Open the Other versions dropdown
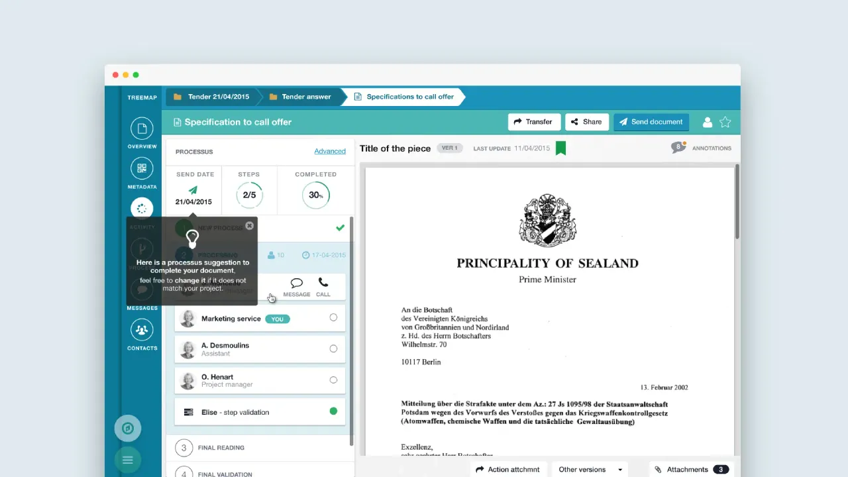This screenshot has width=848, height=477. (x=590, y=469)
